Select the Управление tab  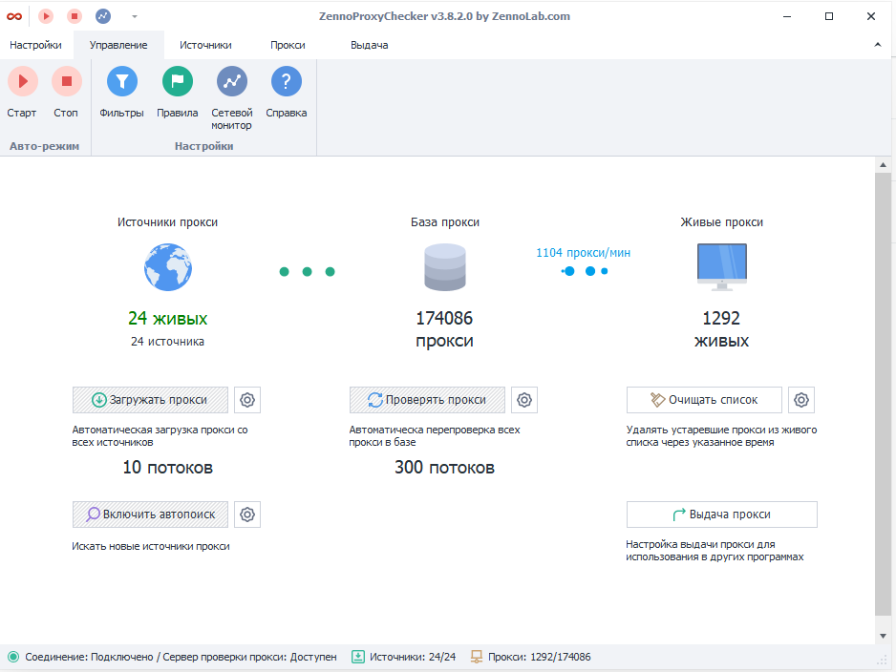pyautogui.click(x=118, y=45)
